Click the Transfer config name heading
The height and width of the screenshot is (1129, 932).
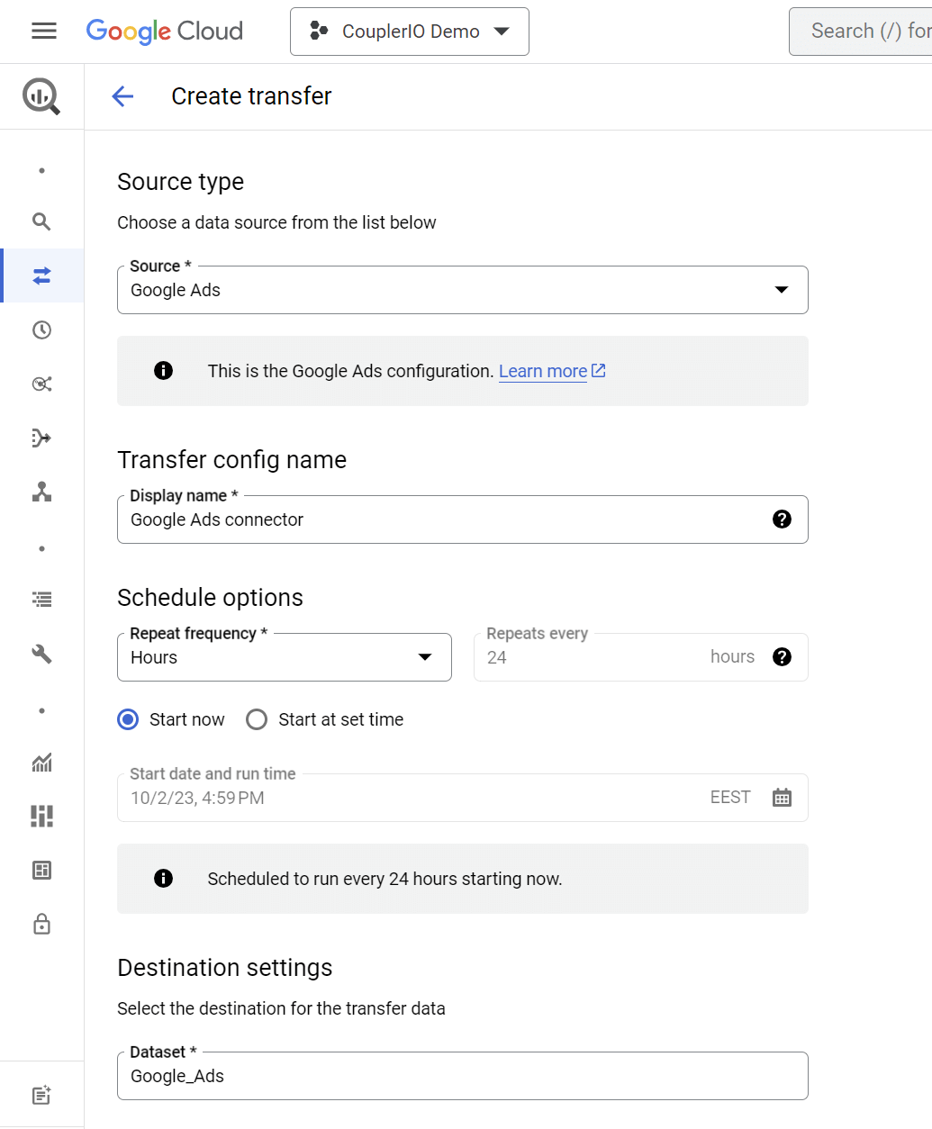[232, 460]
